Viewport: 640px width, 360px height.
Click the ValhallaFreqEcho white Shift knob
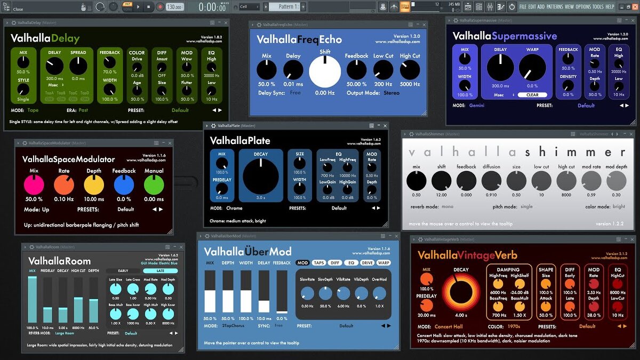click(325, 72)
